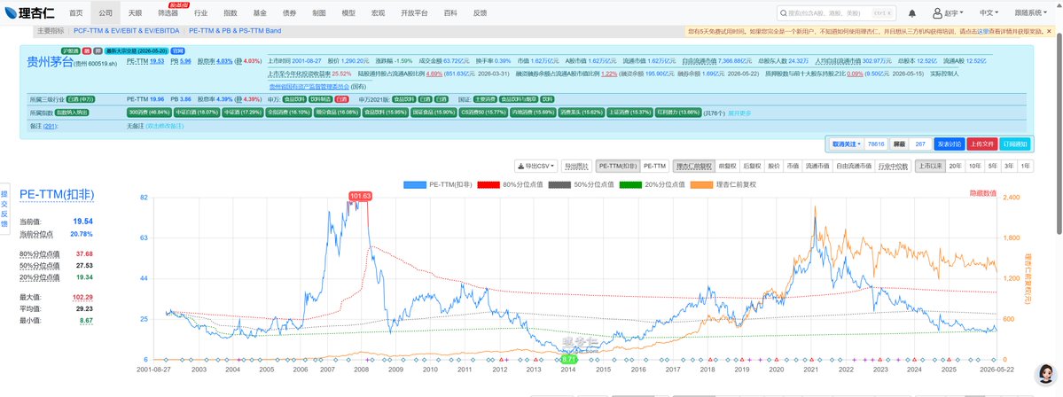Open the 取消关注 dropdown
The height and width of the screenshot is (397, 1063).
click(846, 144)
